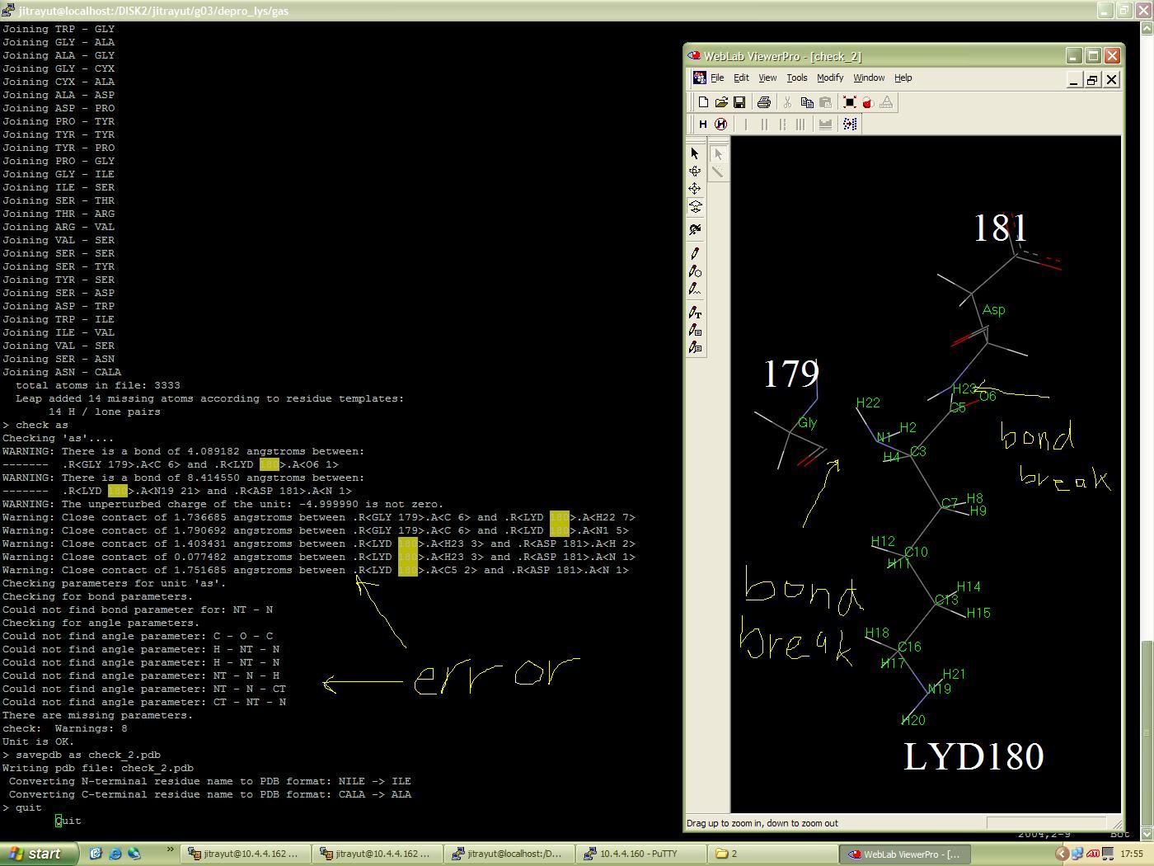Image resolution: width=1154 pixels, height=866 pixels.
Task: Print the current view with printer icon
Action: 763,102
